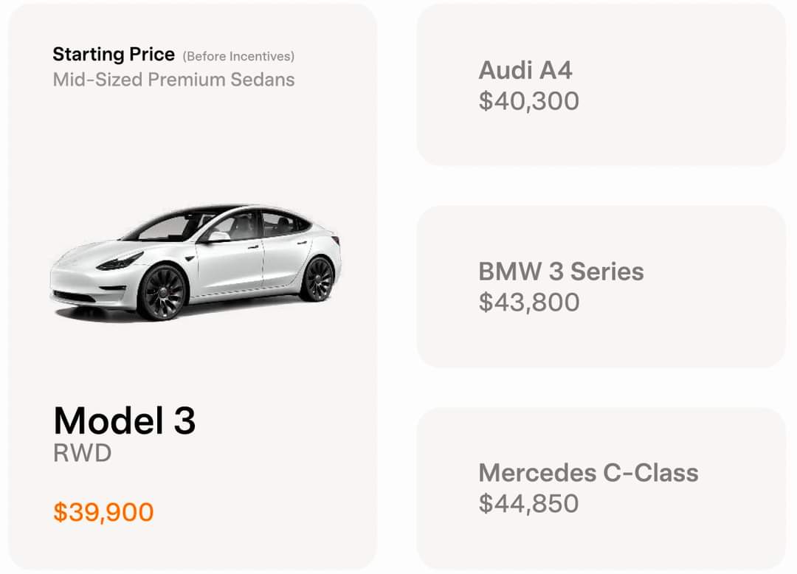Image resolution: width=797 pixels, height=574 pixels.
Task: Click the front wheel of the car
Action: [x=162, y=291]
